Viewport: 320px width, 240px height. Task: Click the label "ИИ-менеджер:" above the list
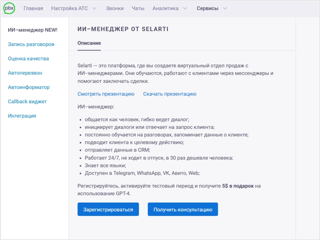(96, 107)
